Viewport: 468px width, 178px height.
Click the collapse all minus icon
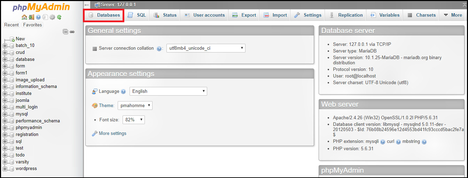[x=65, y=32]
